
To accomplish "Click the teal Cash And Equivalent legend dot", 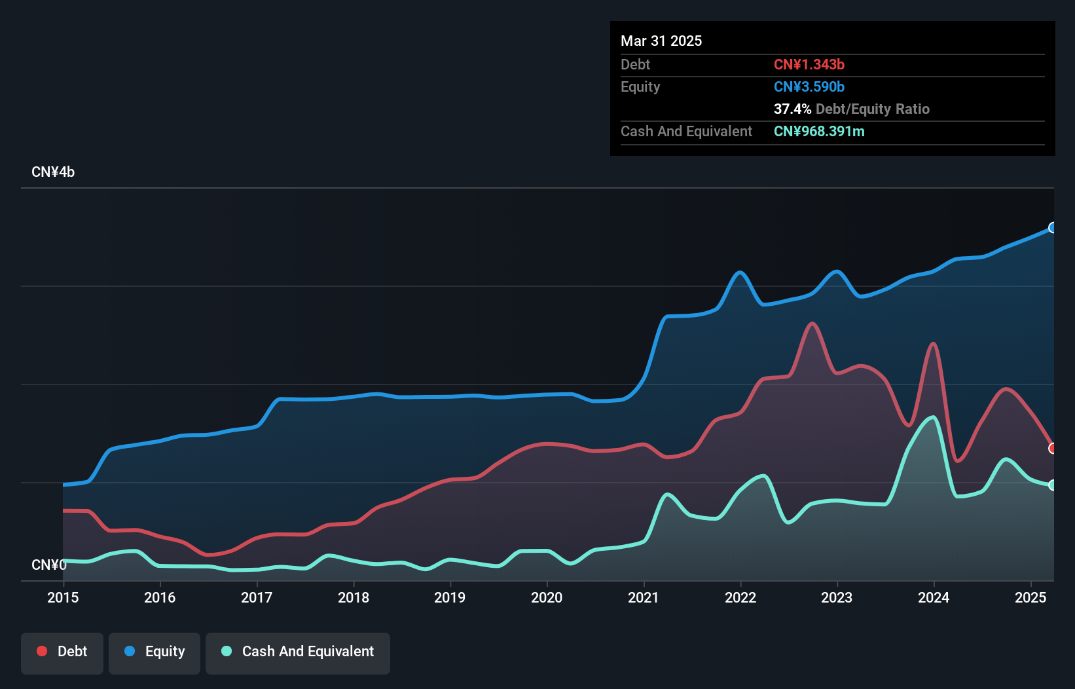I will [227, 651].
